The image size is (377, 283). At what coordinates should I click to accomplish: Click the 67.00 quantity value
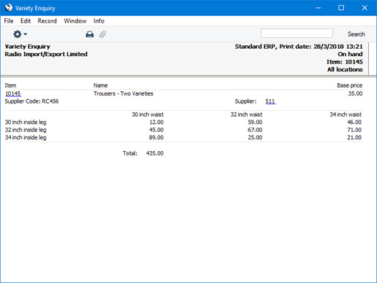(x=255, y=130)
